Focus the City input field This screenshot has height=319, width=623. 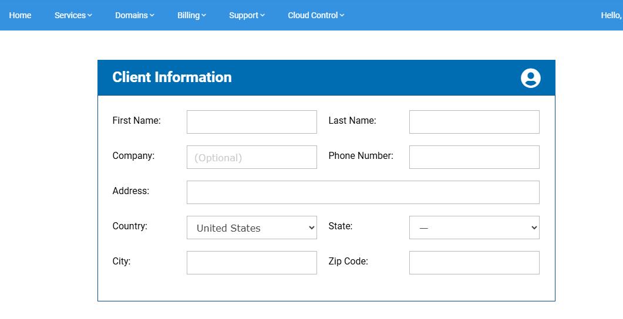click(251, 263)
